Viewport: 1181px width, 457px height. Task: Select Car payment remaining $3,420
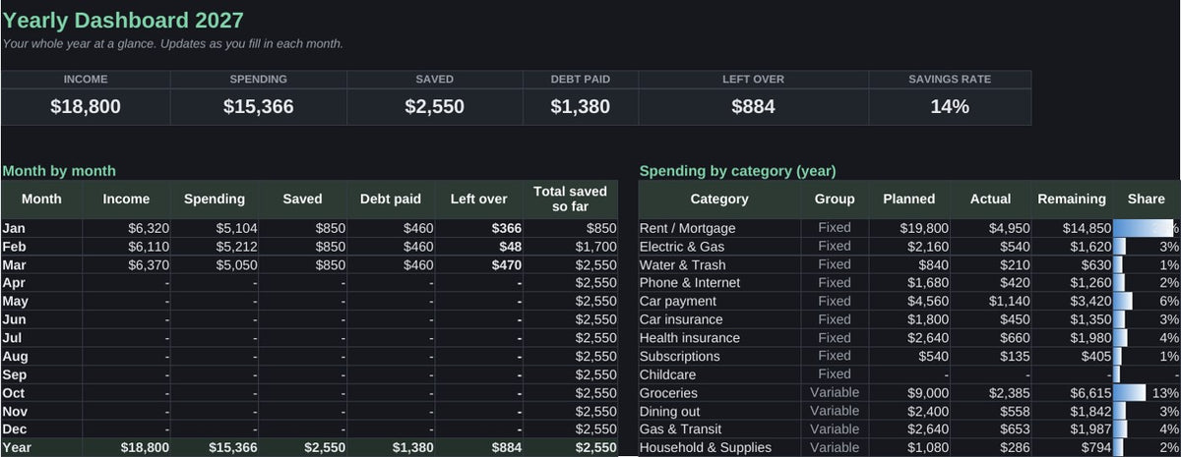click(1072, 301)
